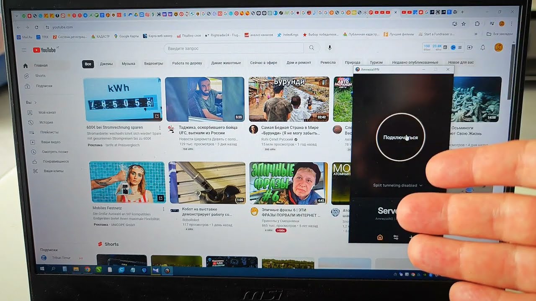This screenshot has width=536, height=301.
Task: Select the Сейчас в эфире filter chip
Action: (263, 63)
